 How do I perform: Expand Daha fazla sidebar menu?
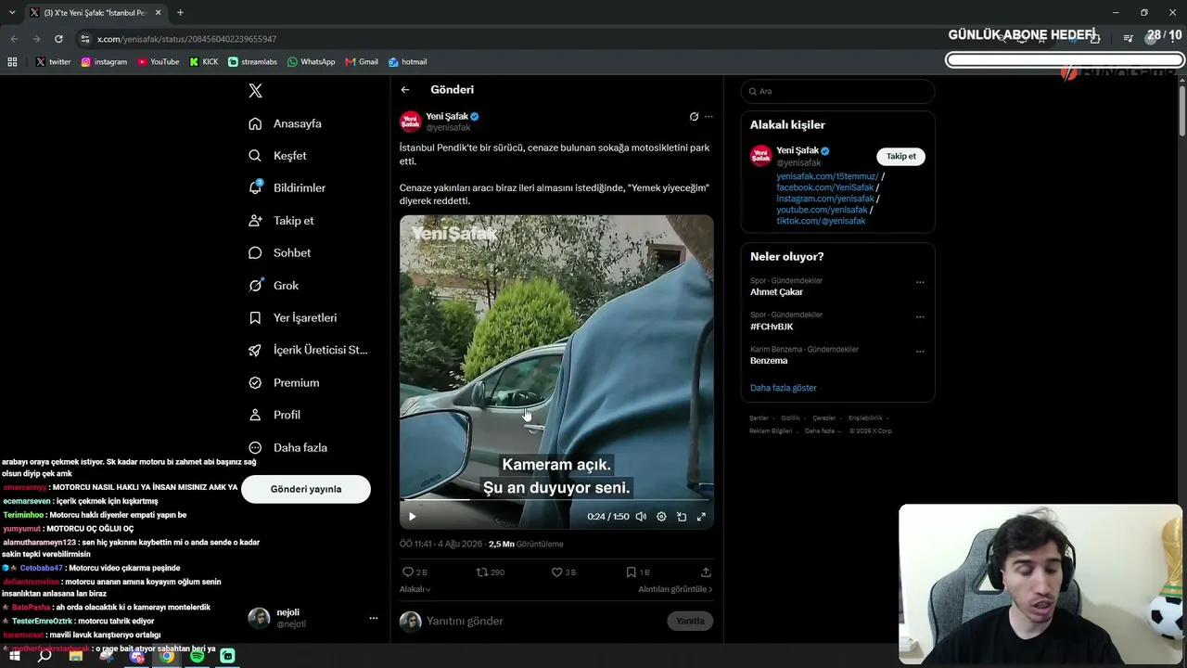(x=287, y=447)
